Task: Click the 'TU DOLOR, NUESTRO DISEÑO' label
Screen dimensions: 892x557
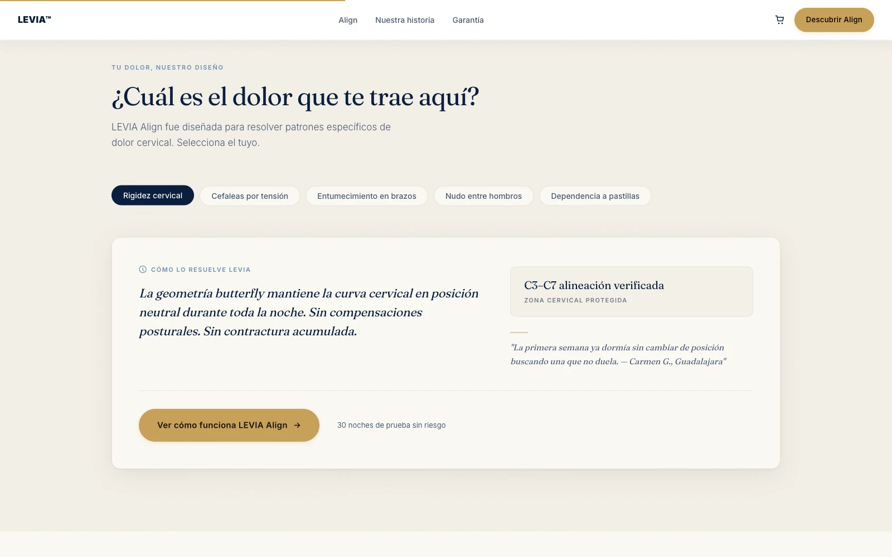Action: click(x=167, y=67)
